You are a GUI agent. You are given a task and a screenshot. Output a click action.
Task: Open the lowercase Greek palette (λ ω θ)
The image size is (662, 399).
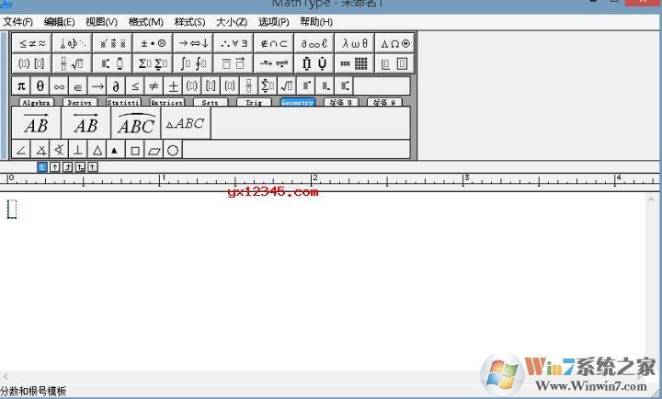tap(354, 43)
